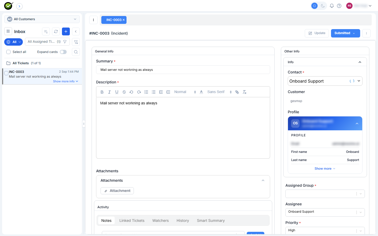Image resolution: width=378 pixels, height=236 pixels.
Task: Open the text color picker
Action: (x=201, y=92)
